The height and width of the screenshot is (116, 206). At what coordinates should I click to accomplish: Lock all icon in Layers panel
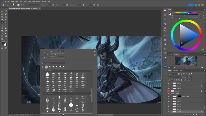181,80
